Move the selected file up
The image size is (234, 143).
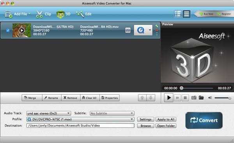click(x=142, y=98)
